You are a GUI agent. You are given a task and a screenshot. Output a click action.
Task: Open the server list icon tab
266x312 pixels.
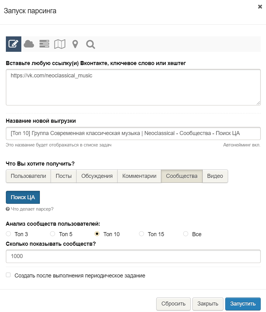44,44
